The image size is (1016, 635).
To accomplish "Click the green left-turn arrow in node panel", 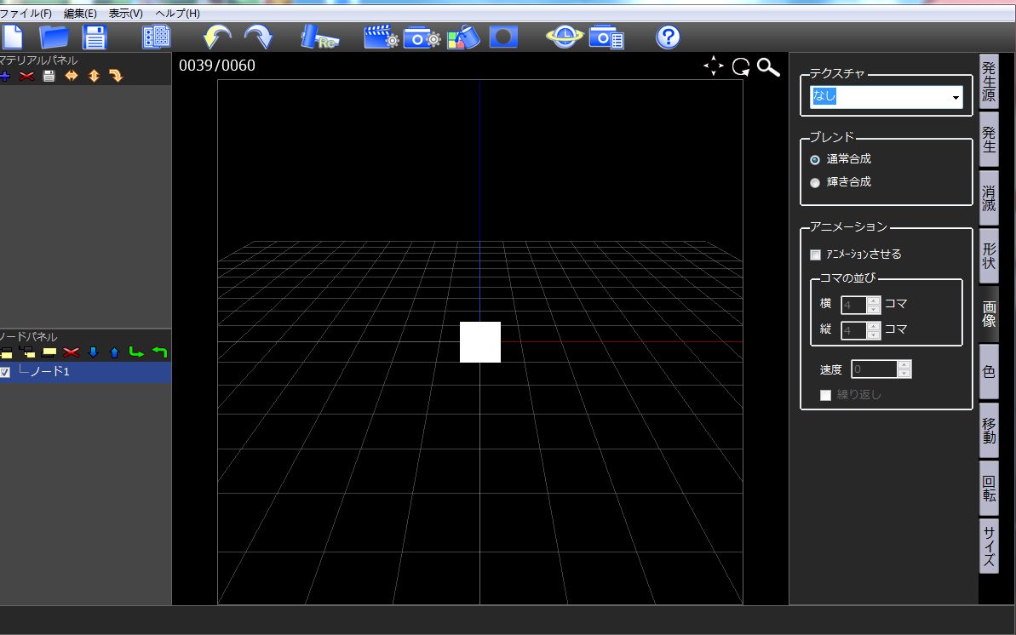I will pyautogui.click(x=159, y=352).
